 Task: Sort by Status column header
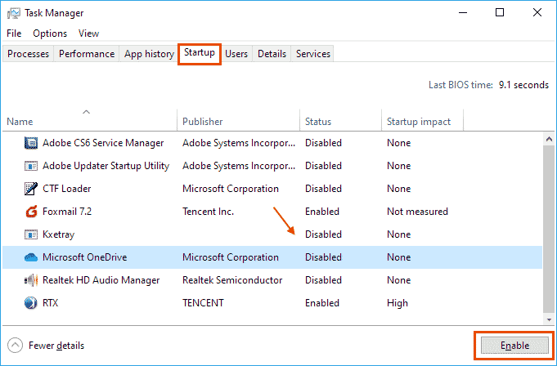318,122
